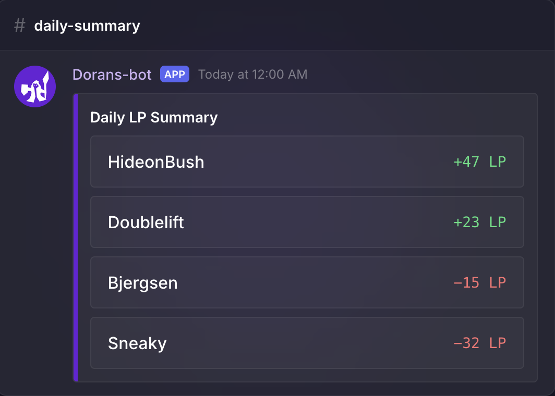The height and width of the screenshot is (396, 555).
Task: Click the hash icon beside daily-summary
Action: [x=20, y=26]
